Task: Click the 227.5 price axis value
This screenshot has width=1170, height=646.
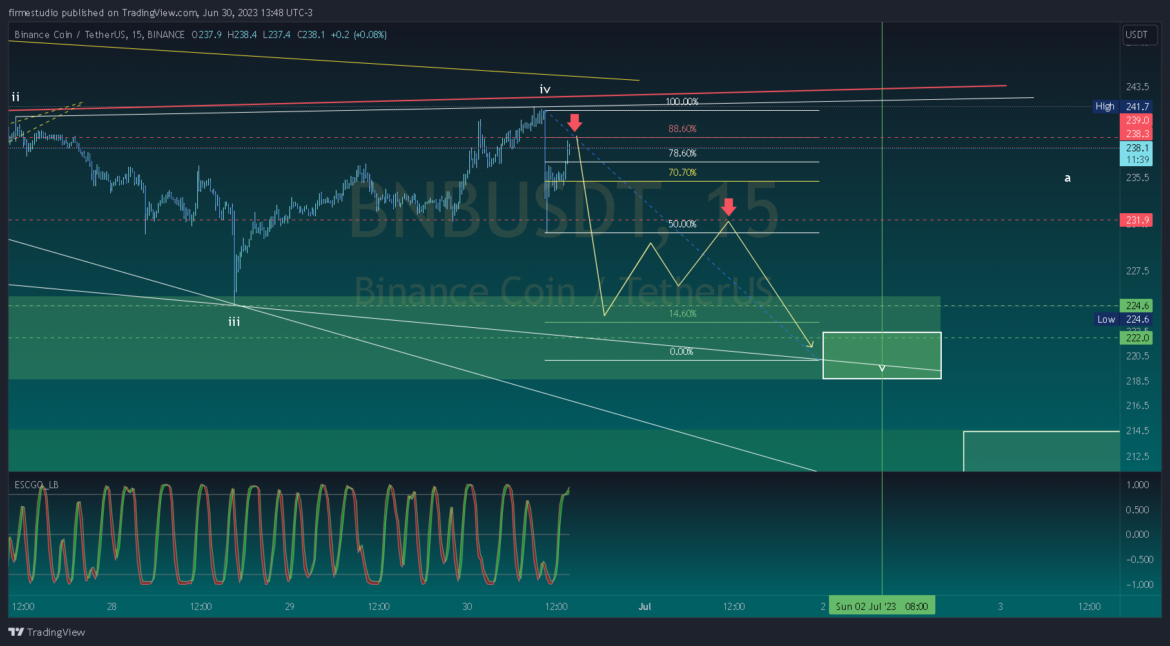Action: coord(1137,271)
